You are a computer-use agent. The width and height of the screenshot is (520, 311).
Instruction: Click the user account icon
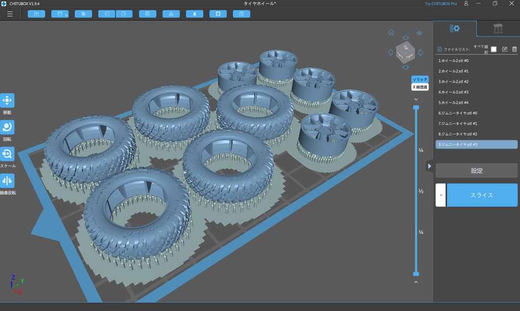coord(466,4)
